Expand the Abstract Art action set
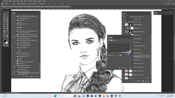 16,64
